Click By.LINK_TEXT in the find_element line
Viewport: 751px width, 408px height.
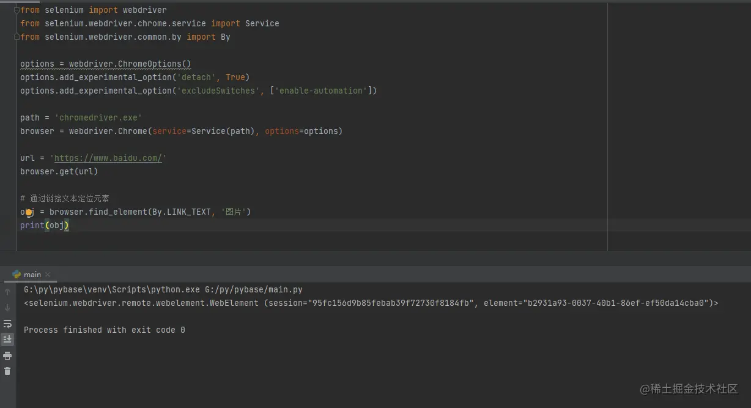[x=182, y=212]
